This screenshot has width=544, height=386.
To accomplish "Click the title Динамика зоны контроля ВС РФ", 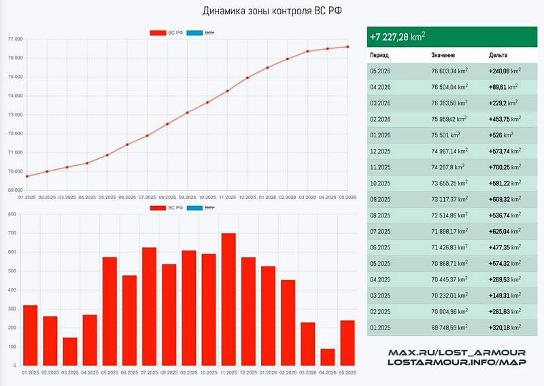I will point(272,11).
